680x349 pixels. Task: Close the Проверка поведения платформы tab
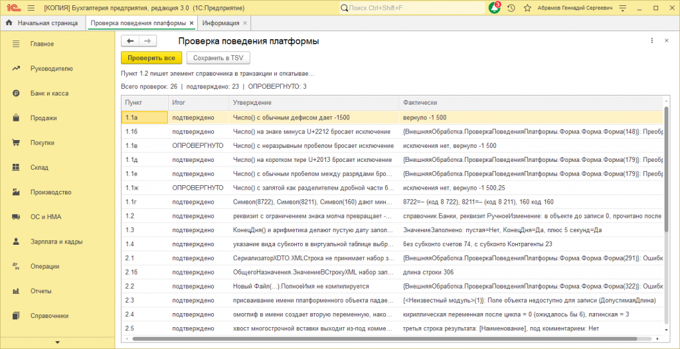pyautogui.click(x=192, y=23)
